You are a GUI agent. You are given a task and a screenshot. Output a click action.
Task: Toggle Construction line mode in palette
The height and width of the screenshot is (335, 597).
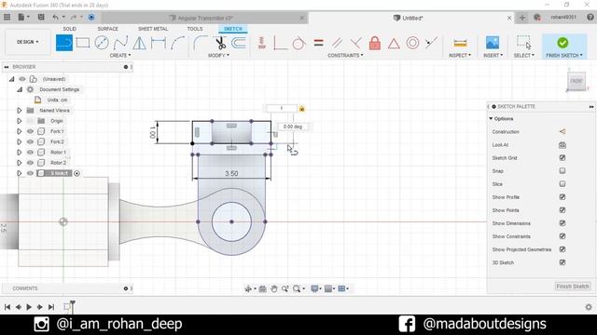click(x=562, y=132)
